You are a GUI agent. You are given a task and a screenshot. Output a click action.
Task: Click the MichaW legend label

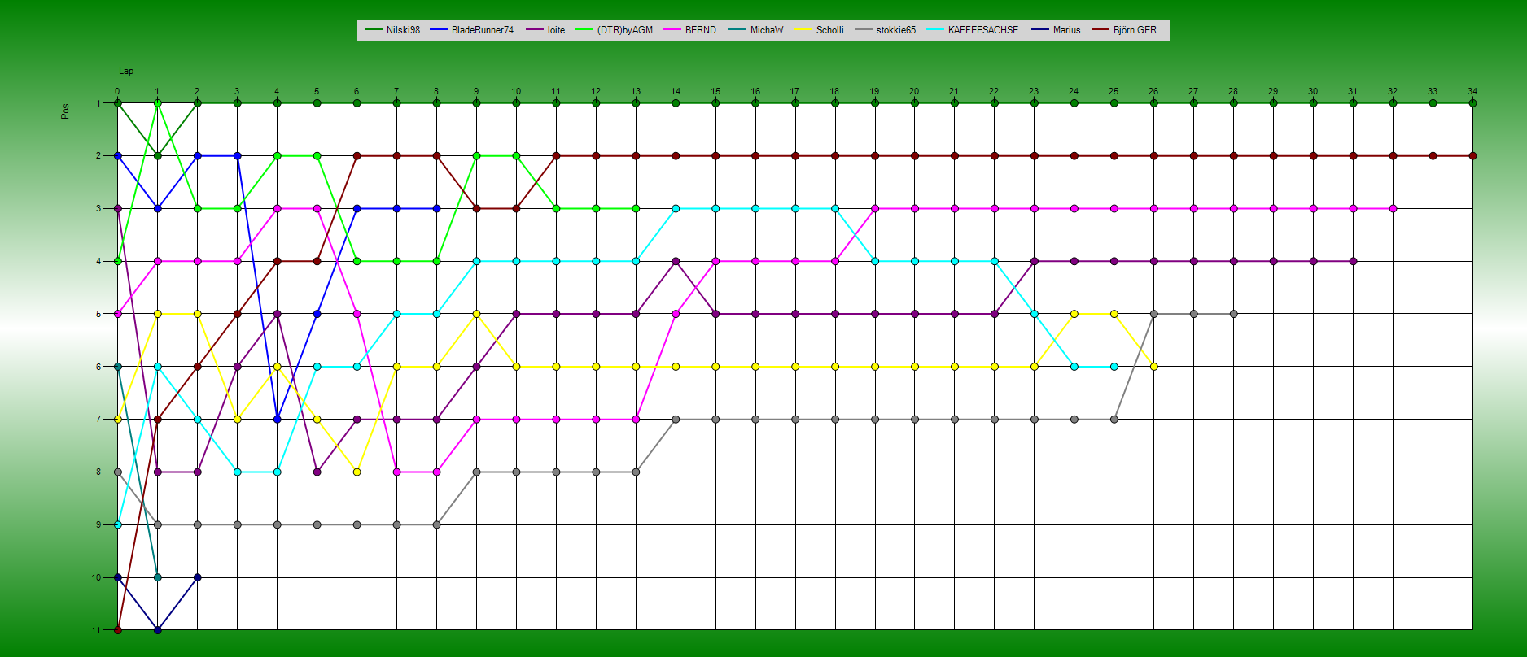coord(766,30)
